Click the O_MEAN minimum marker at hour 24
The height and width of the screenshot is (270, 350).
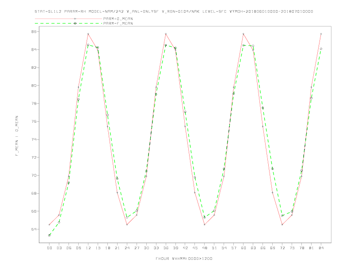(x=127, y=225)
